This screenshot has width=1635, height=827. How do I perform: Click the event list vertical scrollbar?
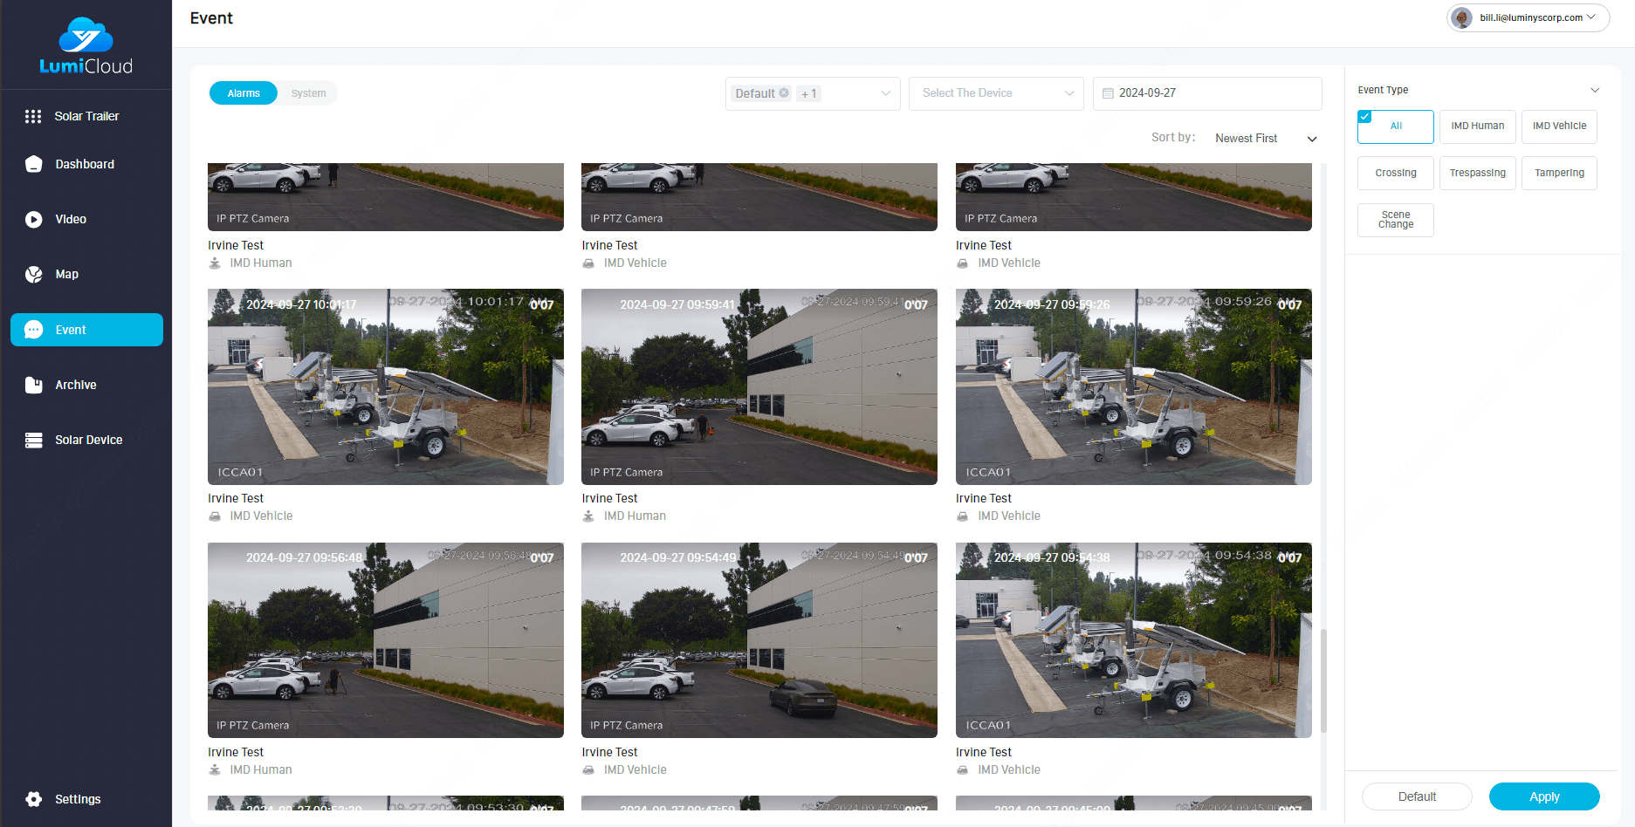tap(1323, 680)
